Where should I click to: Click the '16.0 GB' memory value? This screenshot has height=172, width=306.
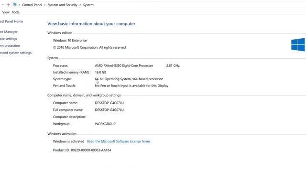click(x=100, y=72)
